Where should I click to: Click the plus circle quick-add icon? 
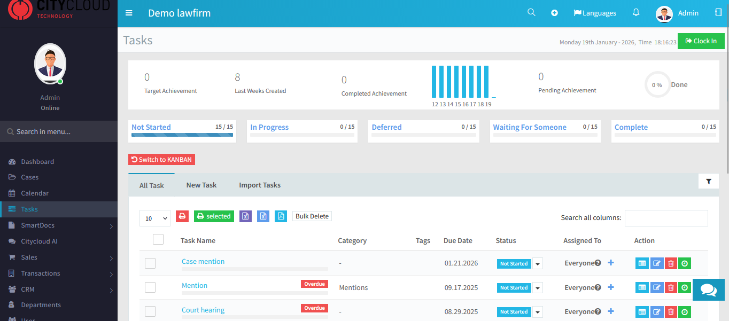point(554,13)
